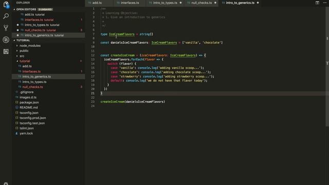Screen dimensions: 329x185
Task: Click the editor vertical scrollbar
Action: [327, 66]
